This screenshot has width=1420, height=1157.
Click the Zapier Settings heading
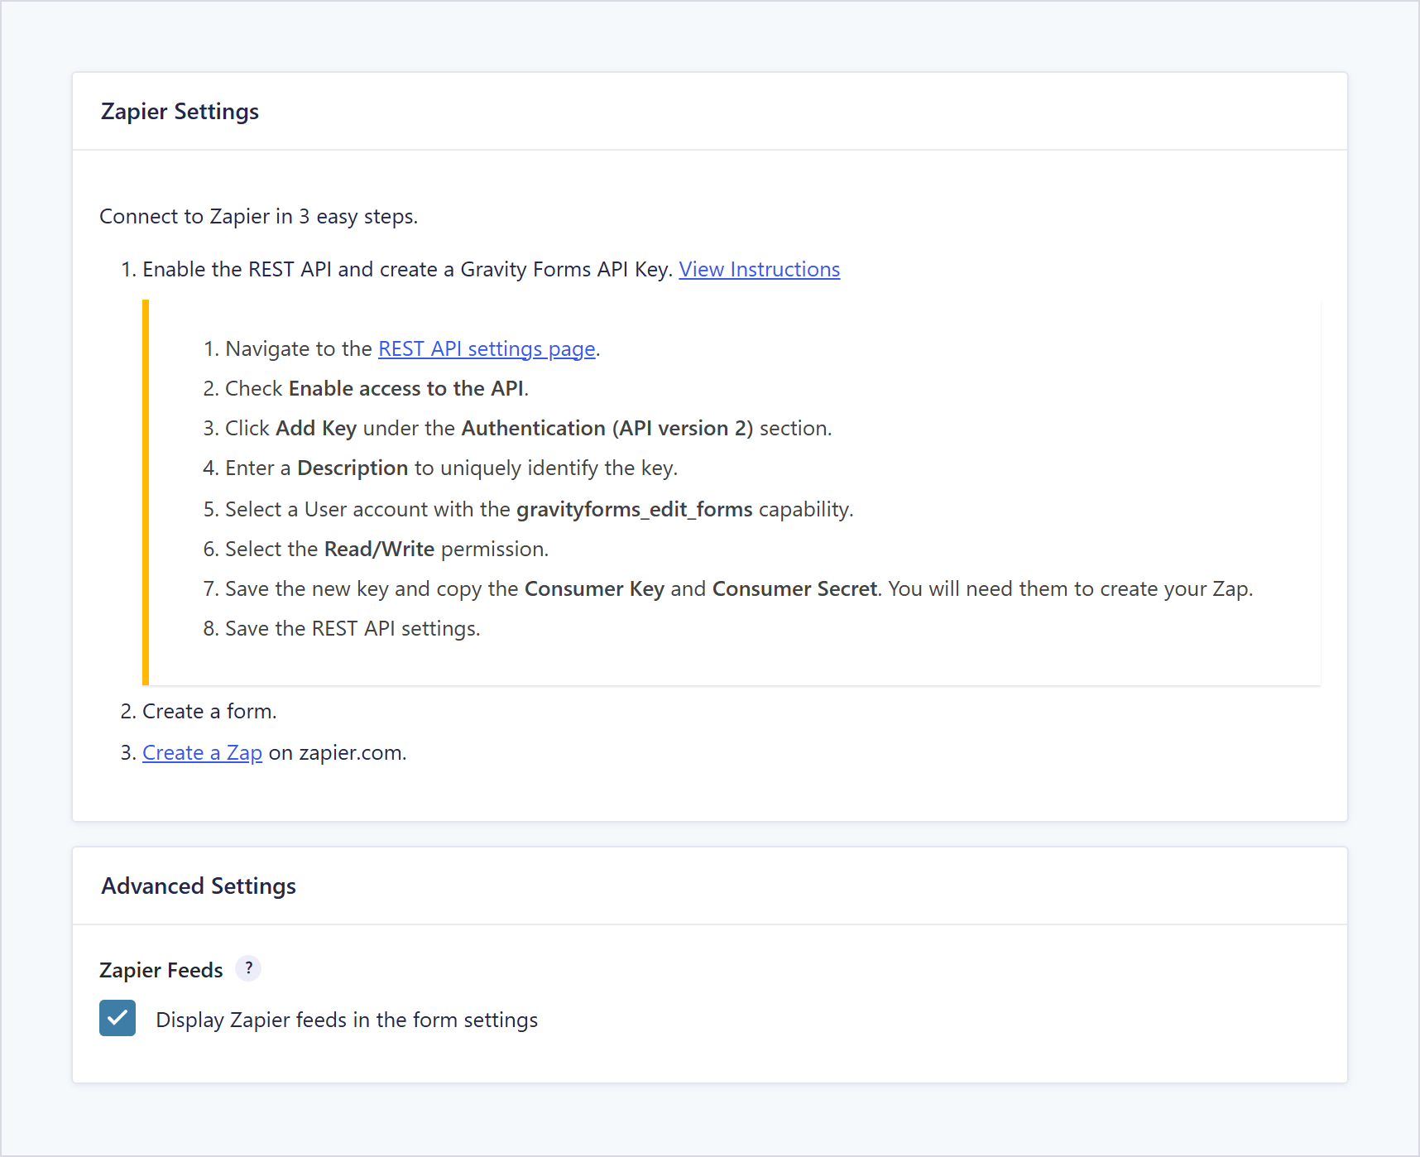point(180,111)
